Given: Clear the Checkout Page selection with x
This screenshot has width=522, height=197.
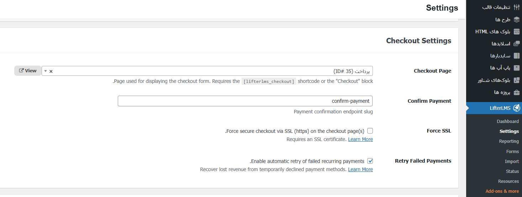Looking at the screenshot, I should coord(51,71).
